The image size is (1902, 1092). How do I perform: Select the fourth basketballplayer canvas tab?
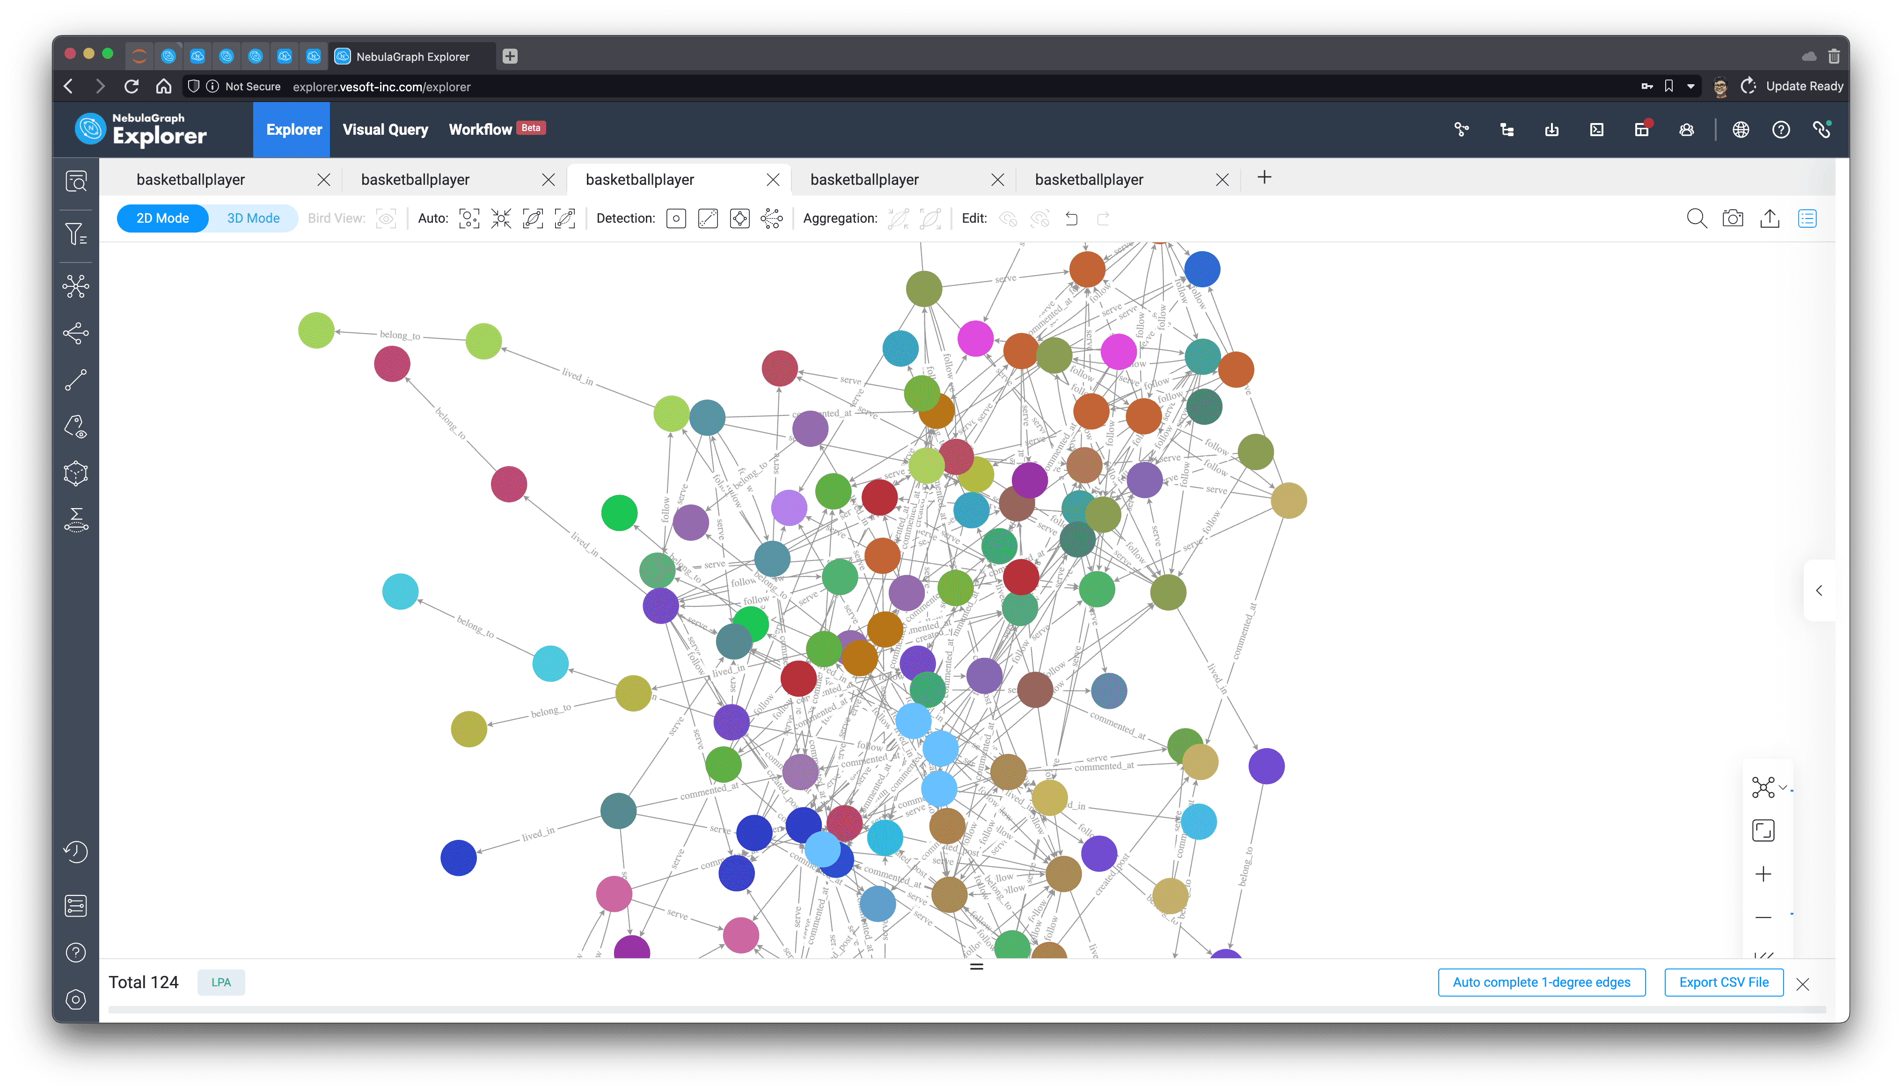[x=864, y=179]
